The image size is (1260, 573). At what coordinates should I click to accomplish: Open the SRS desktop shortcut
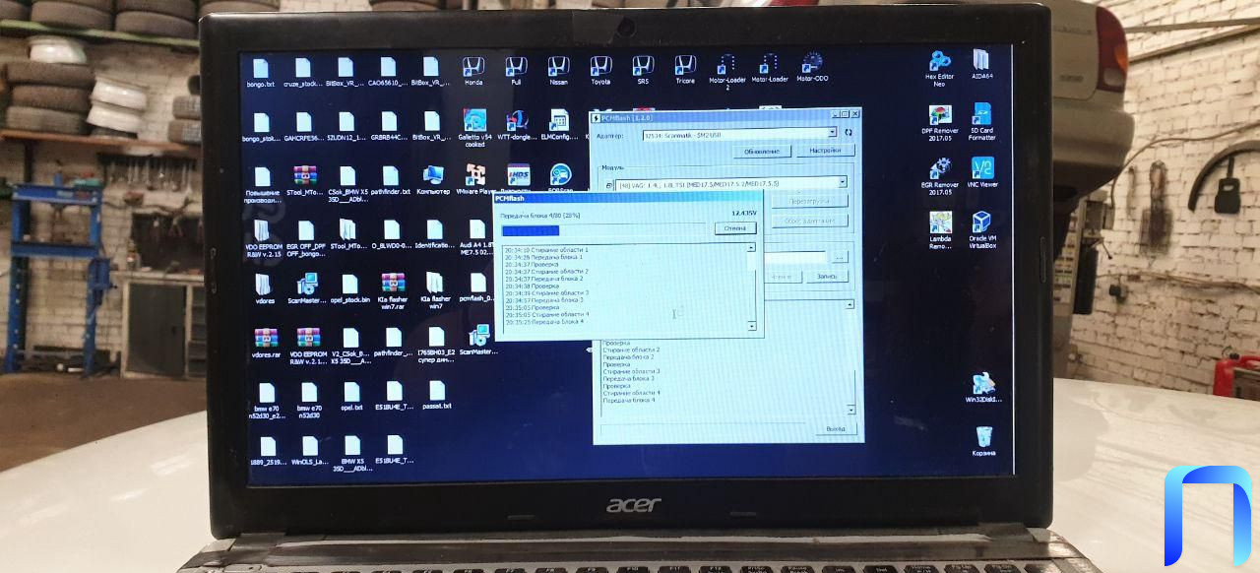(643, 71)
